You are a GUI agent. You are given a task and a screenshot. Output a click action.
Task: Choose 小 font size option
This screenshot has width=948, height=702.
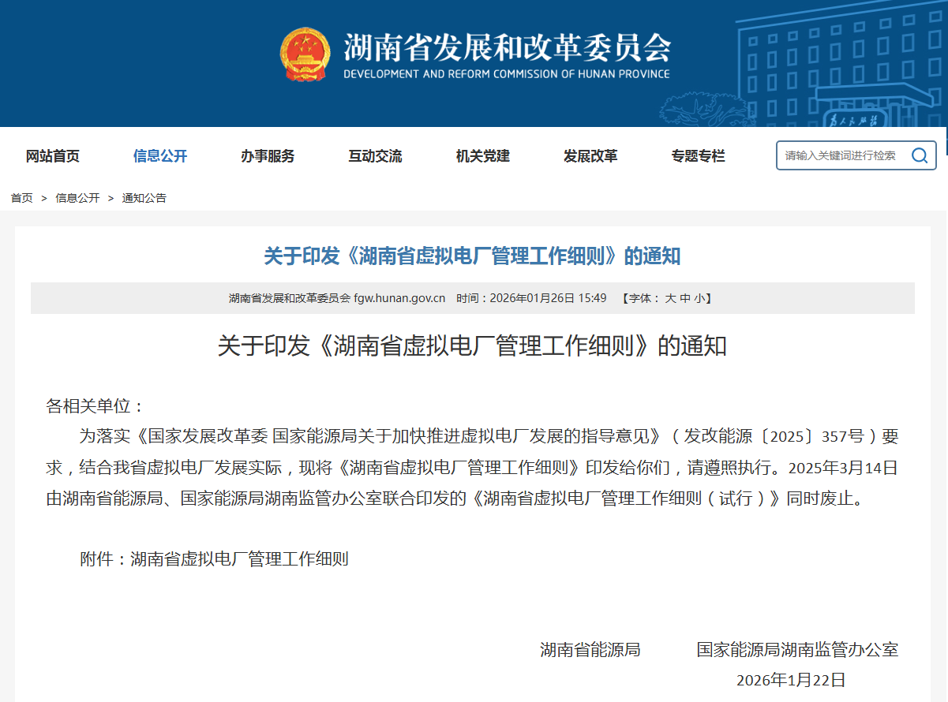pyautogui.click(x=699, y=298)
